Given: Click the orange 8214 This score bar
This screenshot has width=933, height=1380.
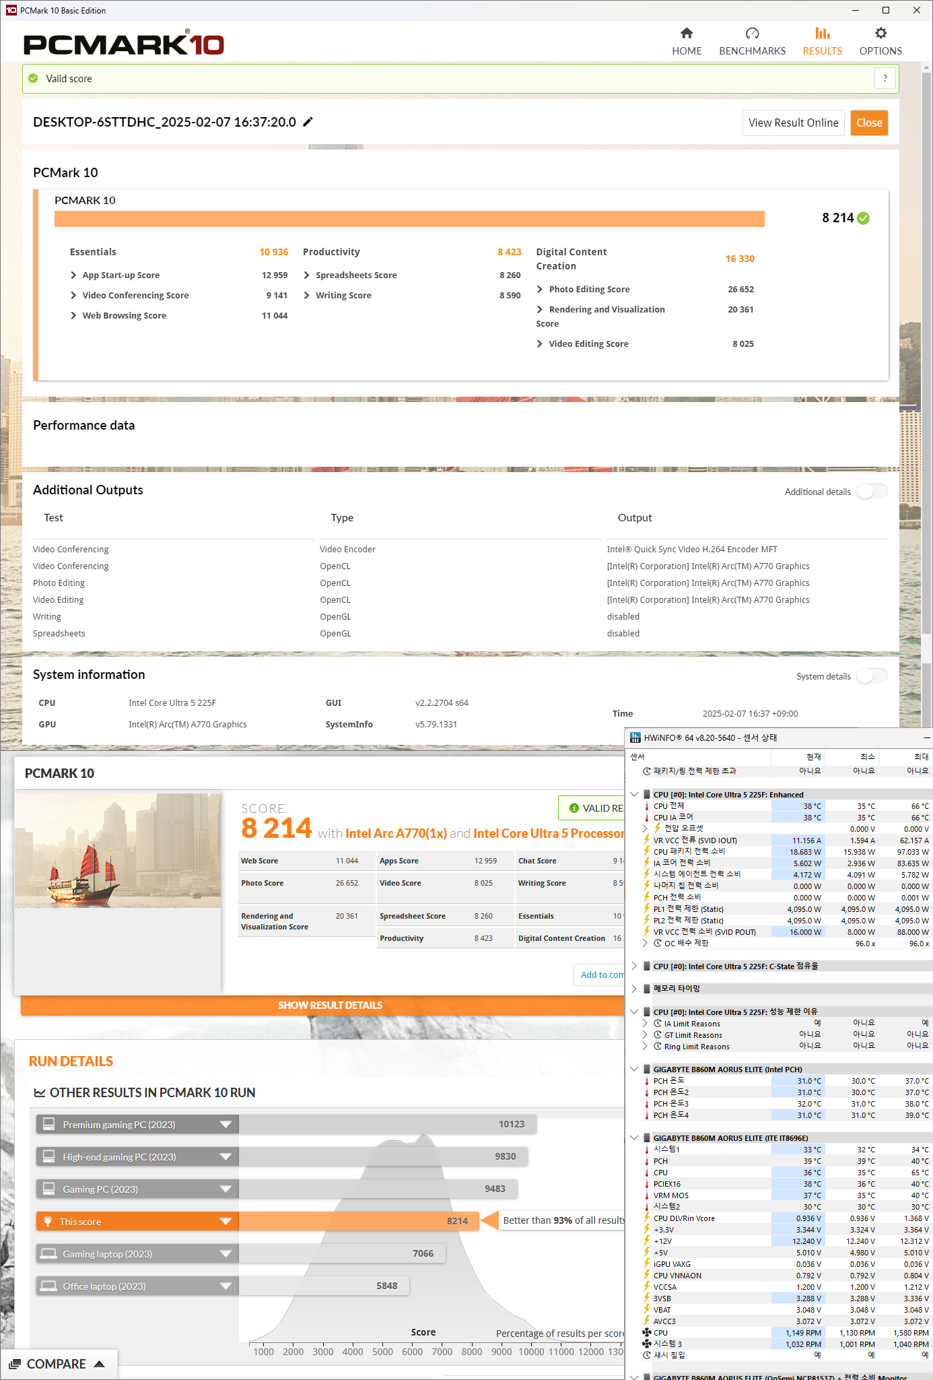Looking at the screenshot, I should coord(359,1221).
